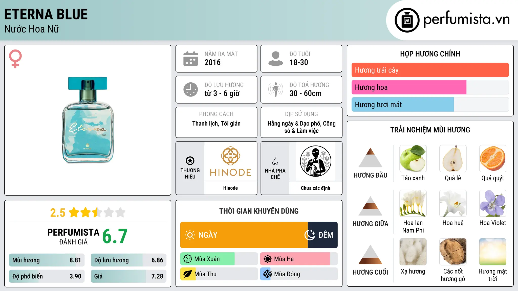518x291 pixels.
Task: Click the Chưa xác định perfumer caption
Action: click(x=315, y=188)
